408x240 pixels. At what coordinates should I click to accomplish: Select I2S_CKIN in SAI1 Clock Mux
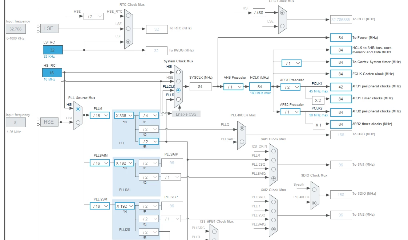point(274,151)
